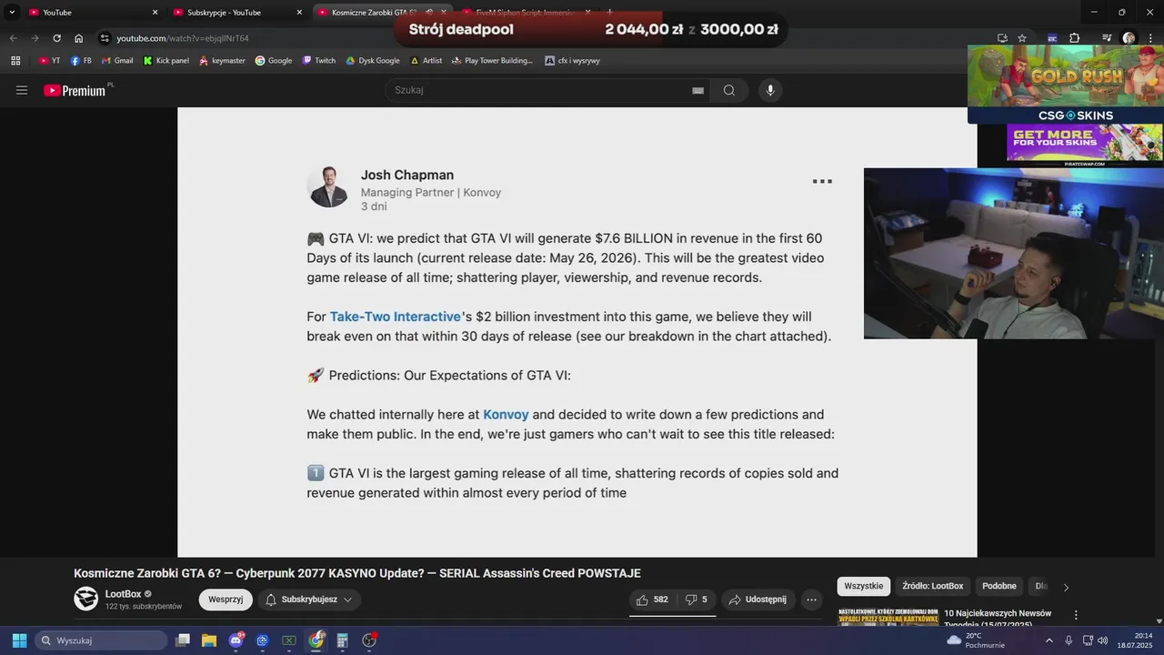Open the LootBox channel avatar
The height and width of the screenshot is (655, 1164).
[86, 599]
